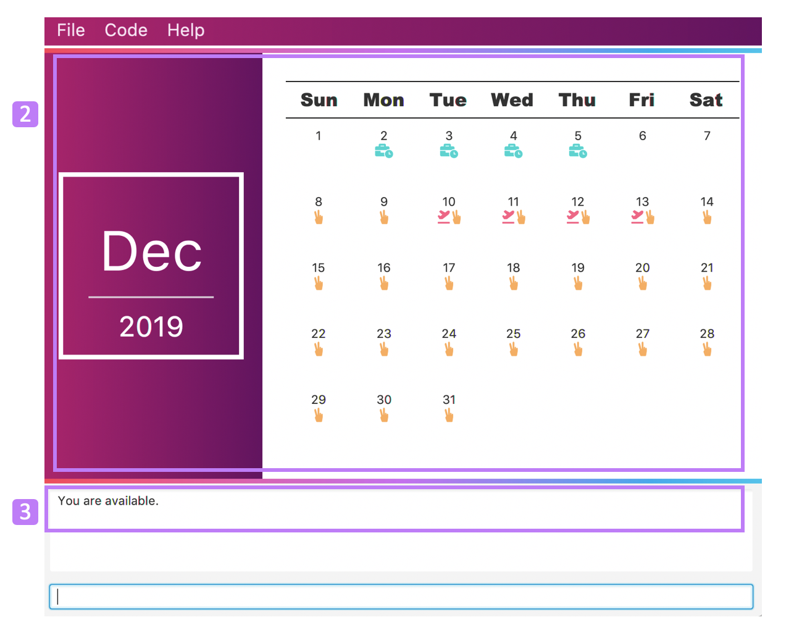The height and width of the screenshot is (630, 794).
Task: Click the airplane trip icon under December 13
Action: coord(637,217)
